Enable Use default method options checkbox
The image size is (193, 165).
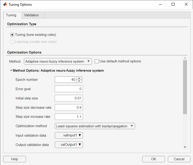pos(96,61)
